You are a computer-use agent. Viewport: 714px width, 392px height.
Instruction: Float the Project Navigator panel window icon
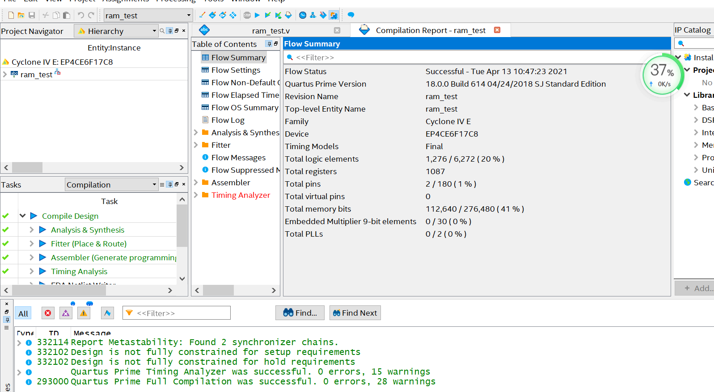[x=177, y=31]
